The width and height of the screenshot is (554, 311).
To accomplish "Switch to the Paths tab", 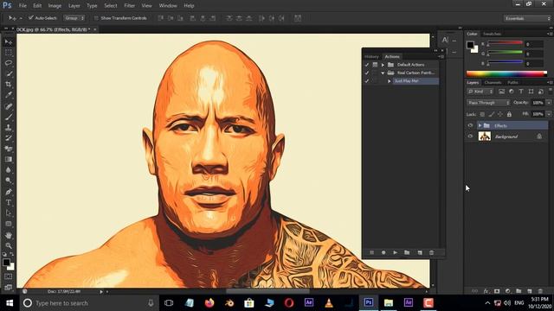I will (512, 83).
